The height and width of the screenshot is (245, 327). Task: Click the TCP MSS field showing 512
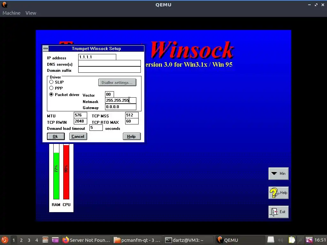[x=132, y=115]
